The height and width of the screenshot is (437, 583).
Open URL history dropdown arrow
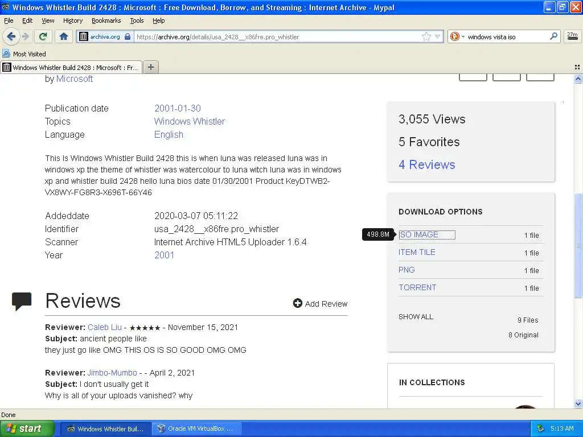(438, 36)
